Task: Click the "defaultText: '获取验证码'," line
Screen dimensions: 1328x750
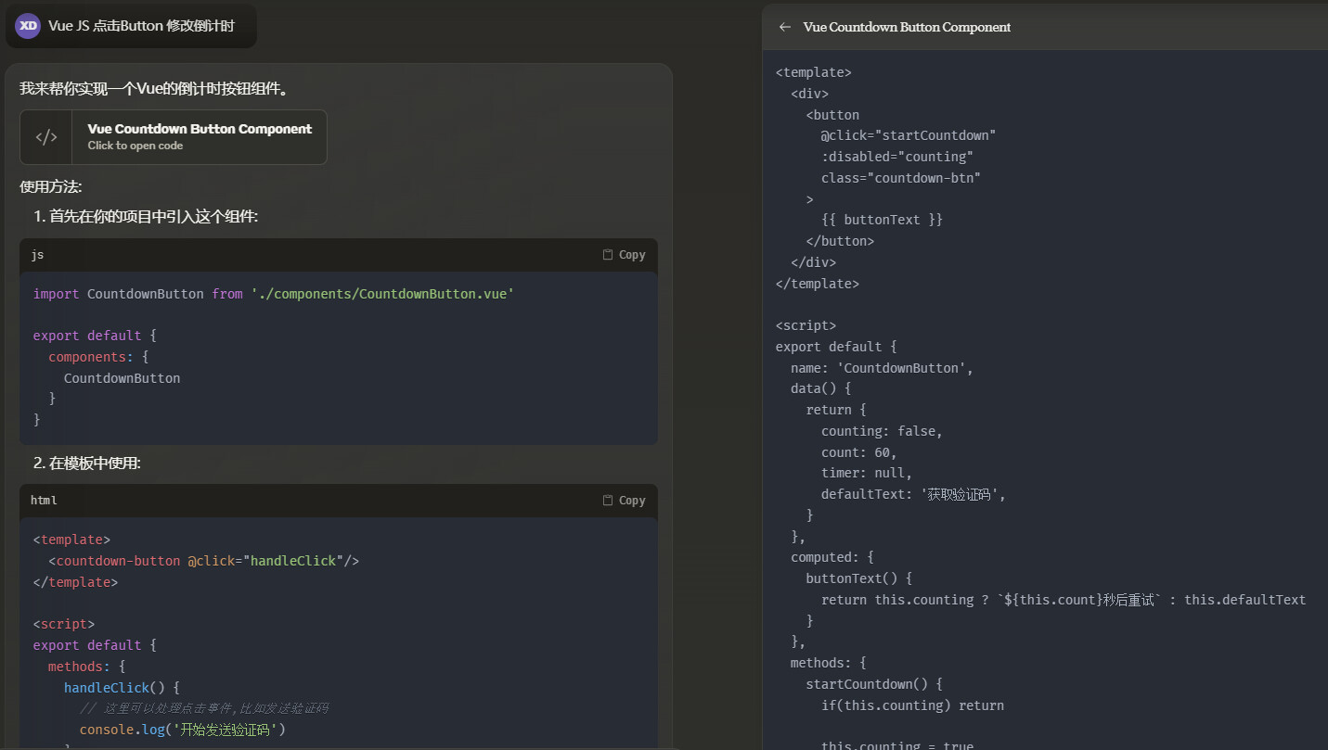Action: coord(914,494)
